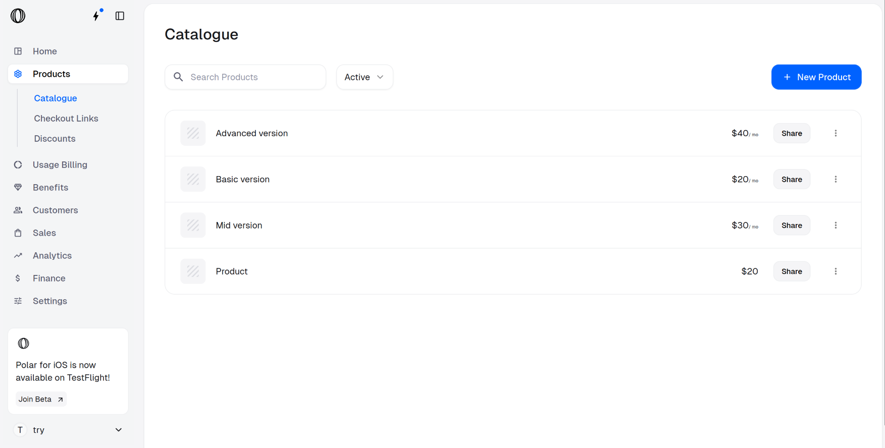Click the Benefits diamond icon
The height and width of the screenshot is (448, 885).
[18, 187]
